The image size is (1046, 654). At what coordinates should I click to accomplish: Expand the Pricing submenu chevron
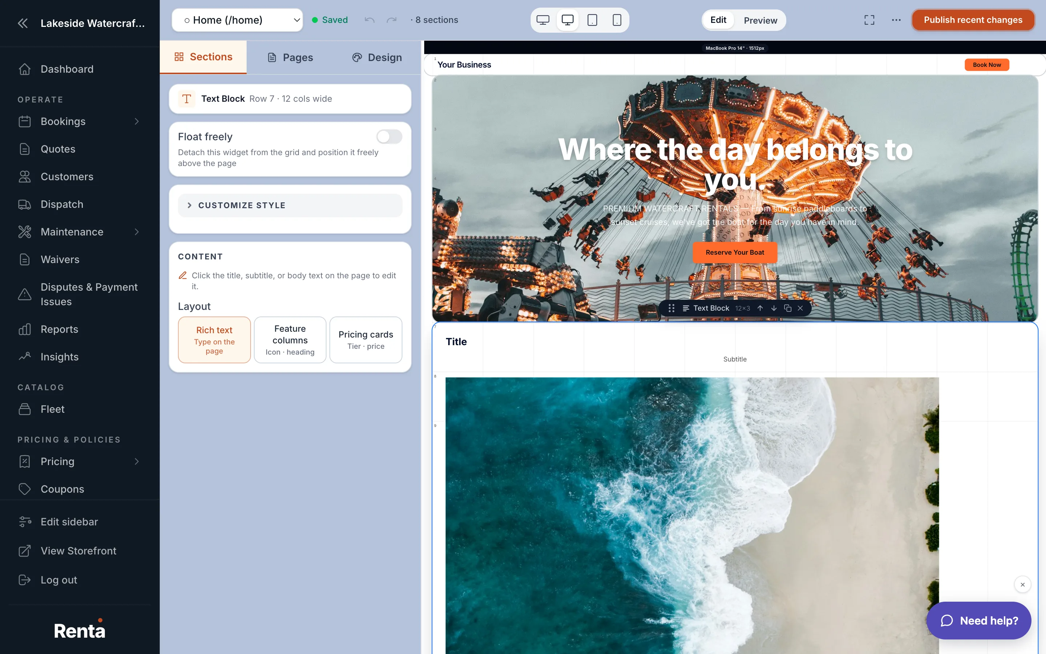coord(137,461)
